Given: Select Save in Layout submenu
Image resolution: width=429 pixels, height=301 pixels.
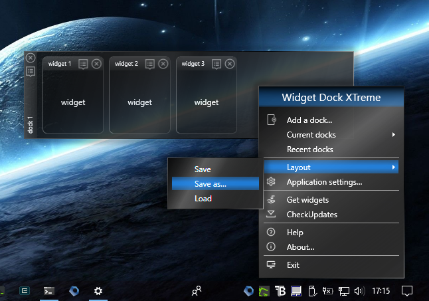Looking at the screenshot, I should click(x=215, y=169).
